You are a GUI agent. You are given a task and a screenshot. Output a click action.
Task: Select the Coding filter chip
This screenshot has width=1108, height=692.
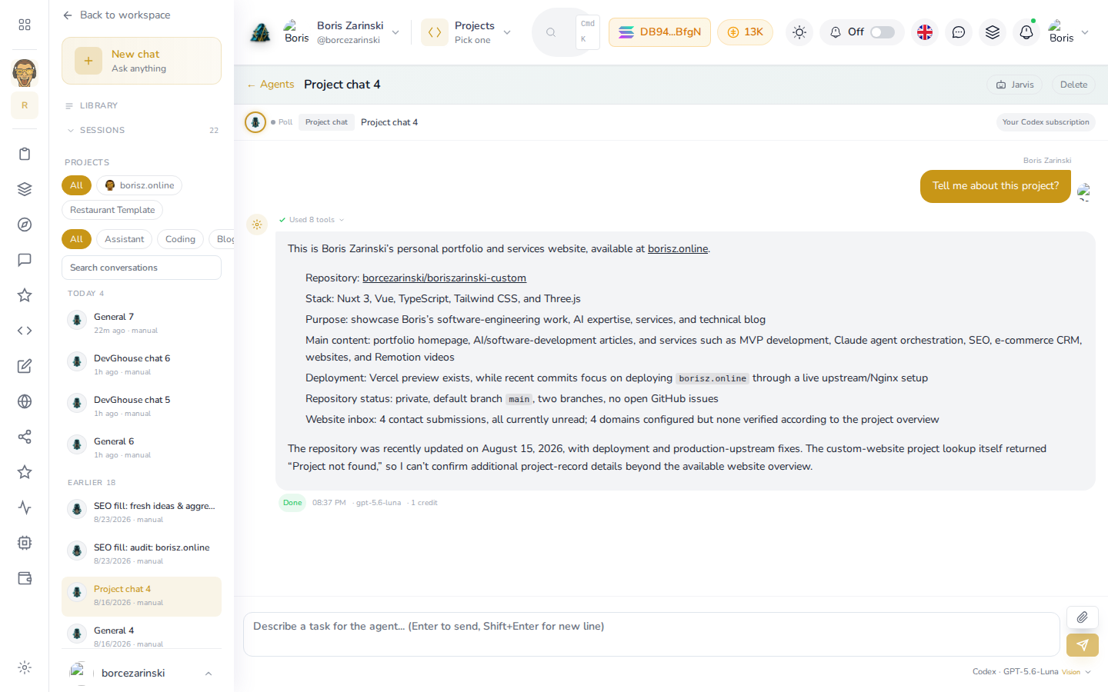pos(180,239)
